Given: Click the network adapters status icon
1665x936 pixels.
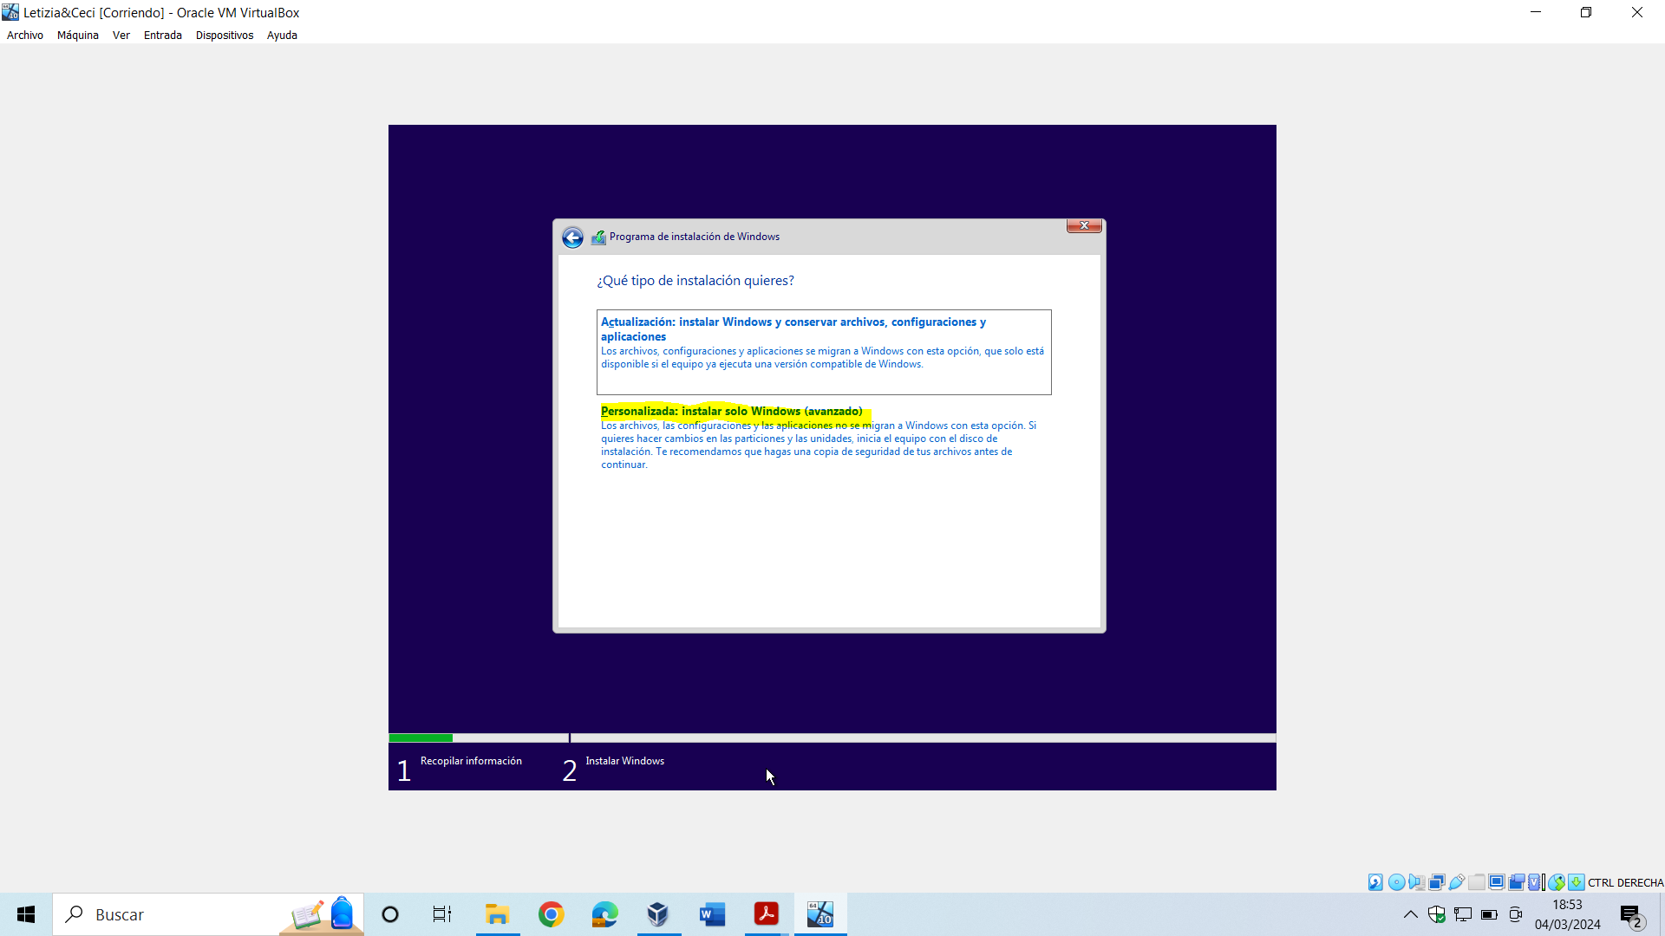Looking at the screenshot, I should pos(1436,882).
